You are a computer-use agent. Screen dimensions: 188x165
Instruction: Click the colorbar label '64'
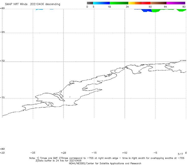pyautogui.click(x=165, y=7)
